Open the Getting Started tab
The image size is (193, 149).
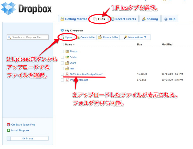pyautogui.click(x=74, y=19)
